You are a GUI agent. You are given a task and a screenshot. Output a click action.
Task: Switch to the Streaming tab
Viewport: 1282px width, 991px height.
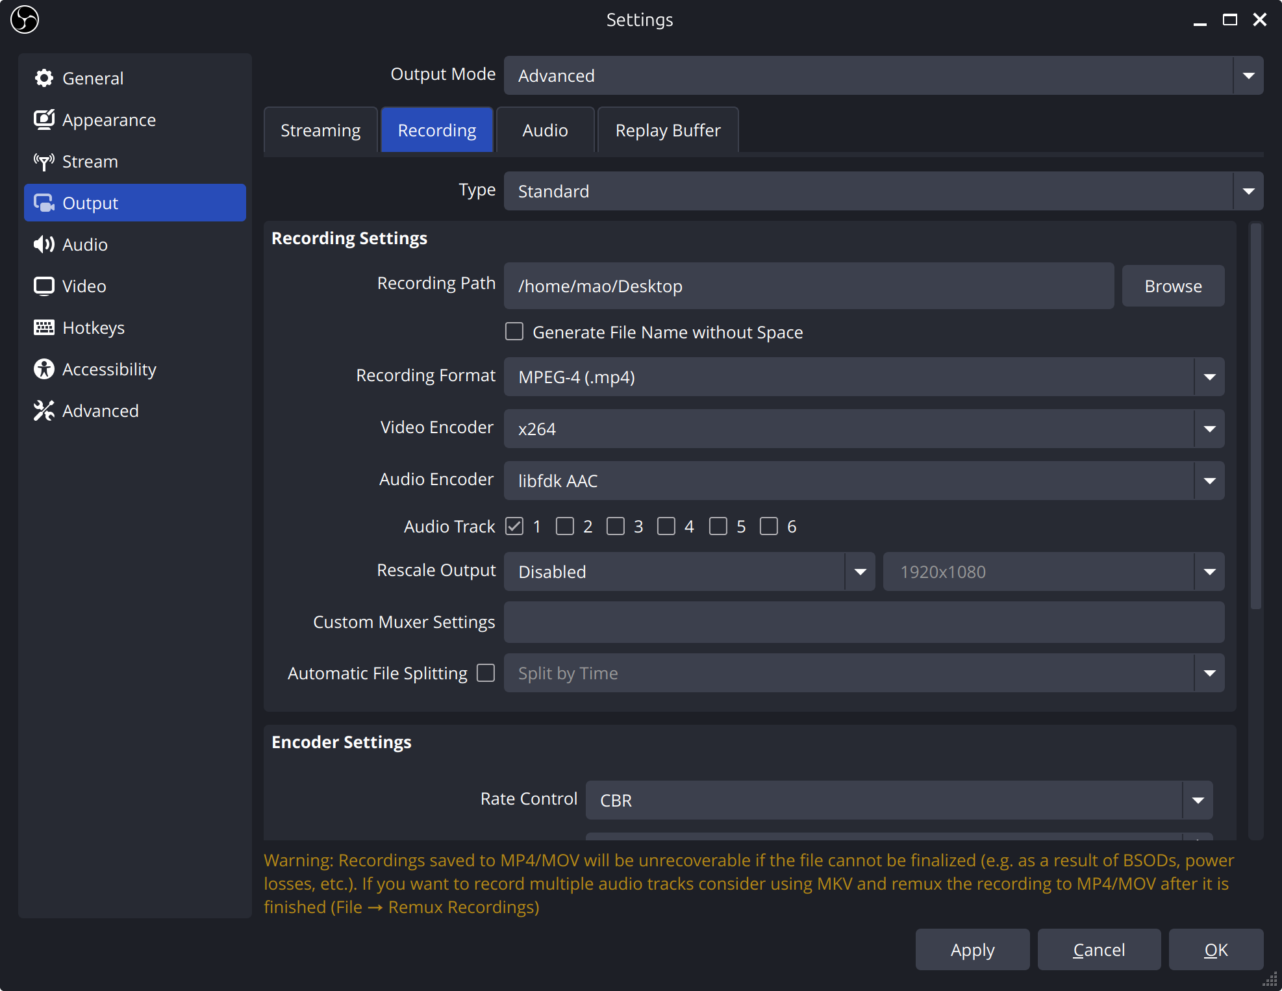[x=320, y=131]
